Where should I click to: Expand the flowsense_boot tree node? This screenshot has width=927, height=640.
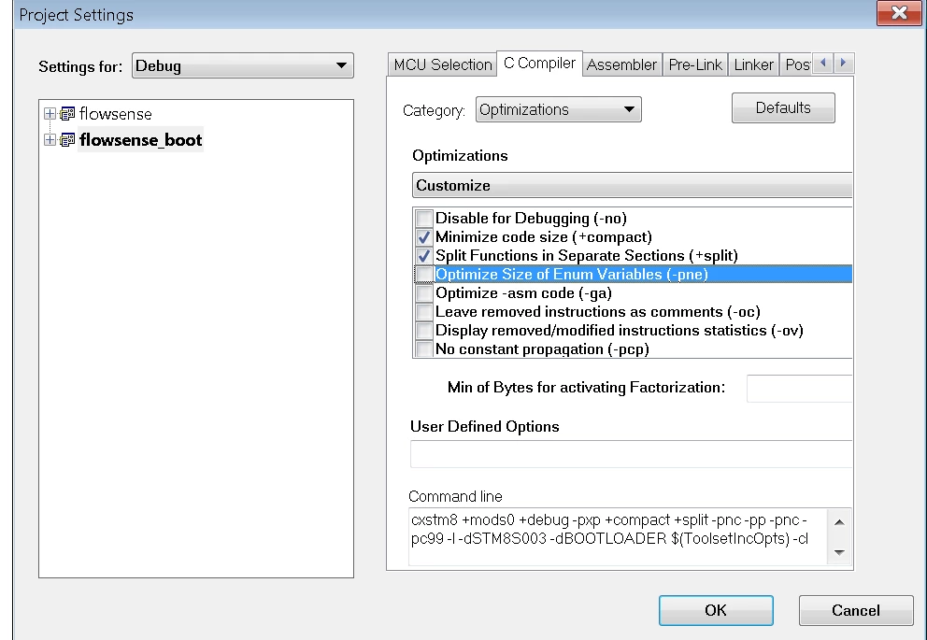[50, 139]
